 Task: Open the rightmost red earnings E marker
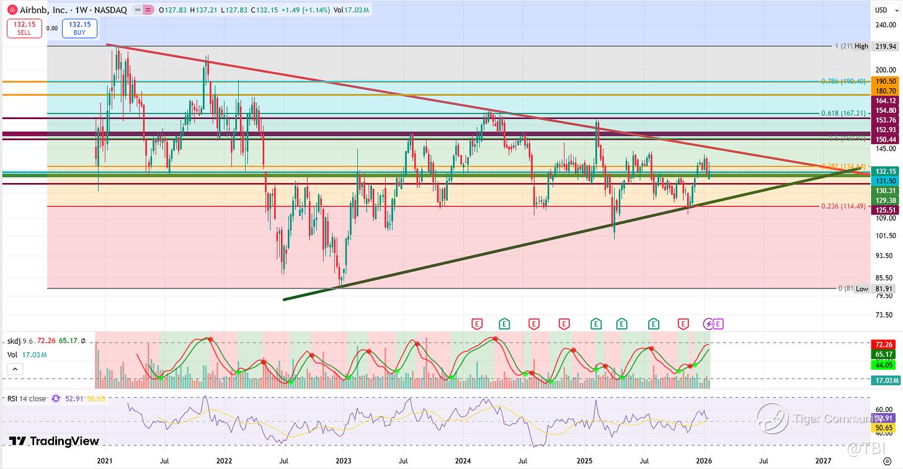683,323
